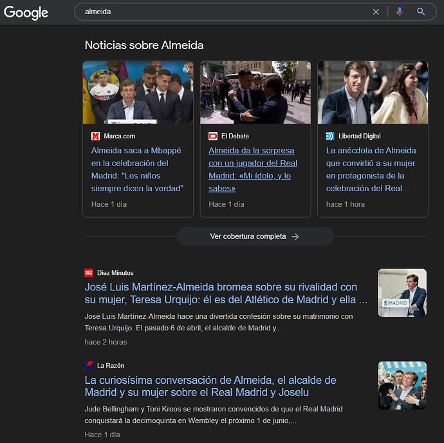Click the El Debate favicon
Screen dimensions: 444x443
point(213,137)
